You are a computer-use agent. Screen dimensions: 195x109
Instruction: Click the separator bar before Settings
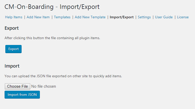[136, 17]
